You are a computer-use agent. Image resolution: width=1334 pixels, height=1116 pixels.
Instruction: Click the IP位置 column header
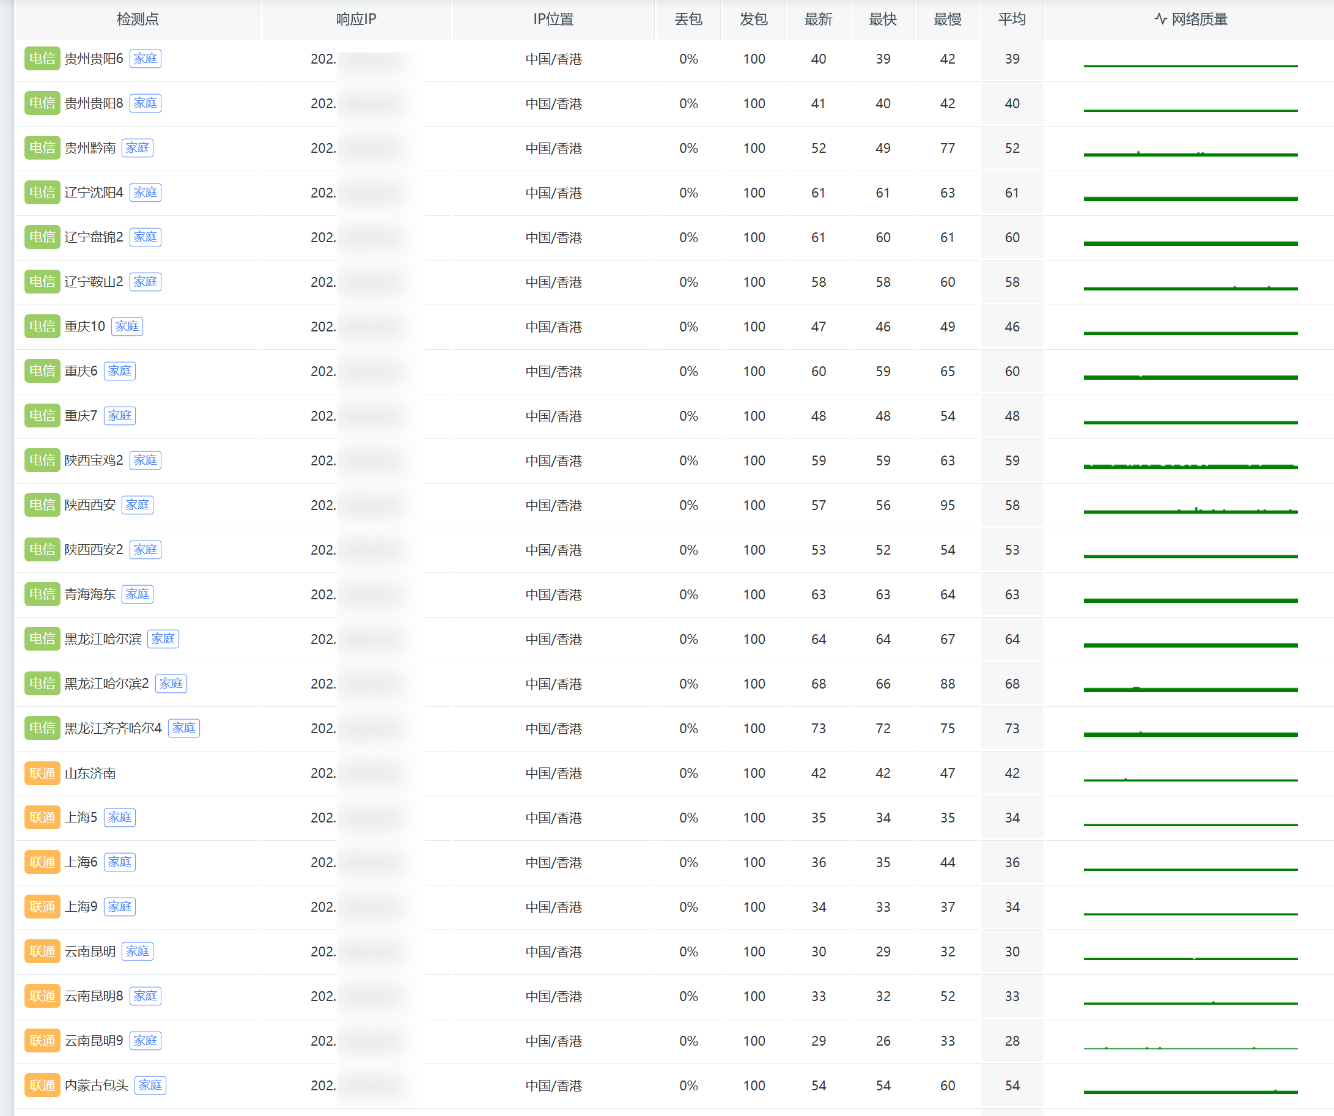(x=553, y=19)
